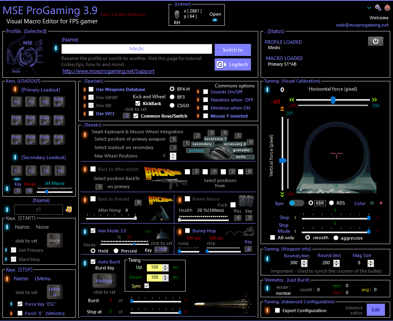Set the START key None button
The width and height of the screenshot is (393, 321).
point(54,241)
